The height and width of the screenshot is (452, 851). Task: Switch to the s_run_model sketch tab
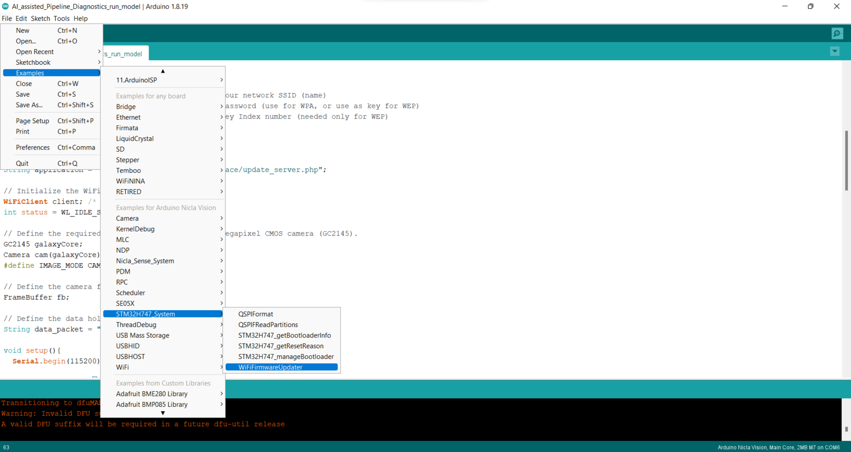[126, 54]
